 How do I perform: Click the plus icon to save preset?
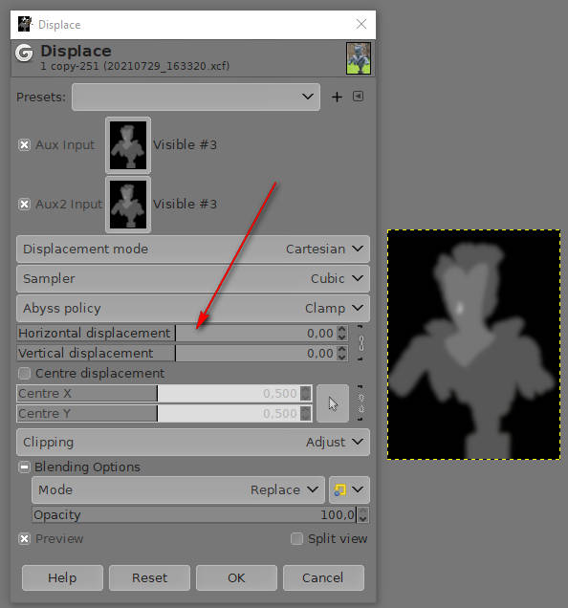[x=337, y=97]
